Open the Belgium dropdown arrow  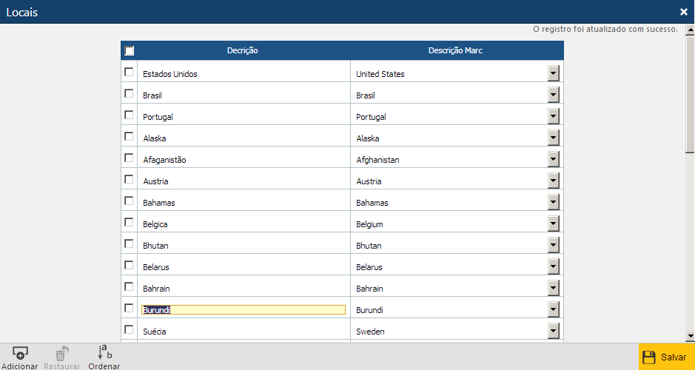[553, 224]
